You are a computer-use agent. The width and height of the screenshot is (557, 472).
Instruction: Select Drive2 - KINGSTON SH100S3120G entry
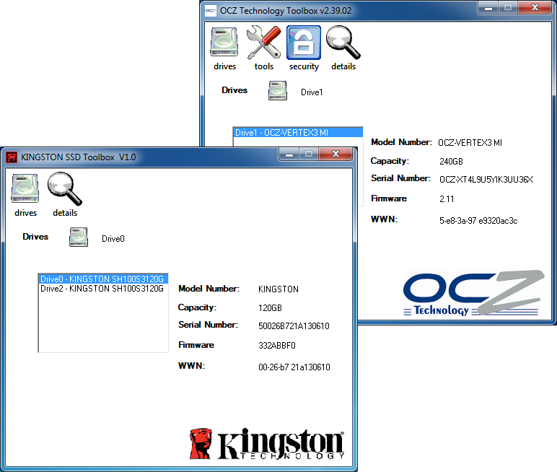[x=103, y=289]
